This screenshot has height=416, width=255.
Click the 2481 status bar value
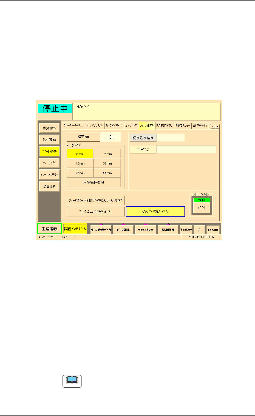[65, 237]
